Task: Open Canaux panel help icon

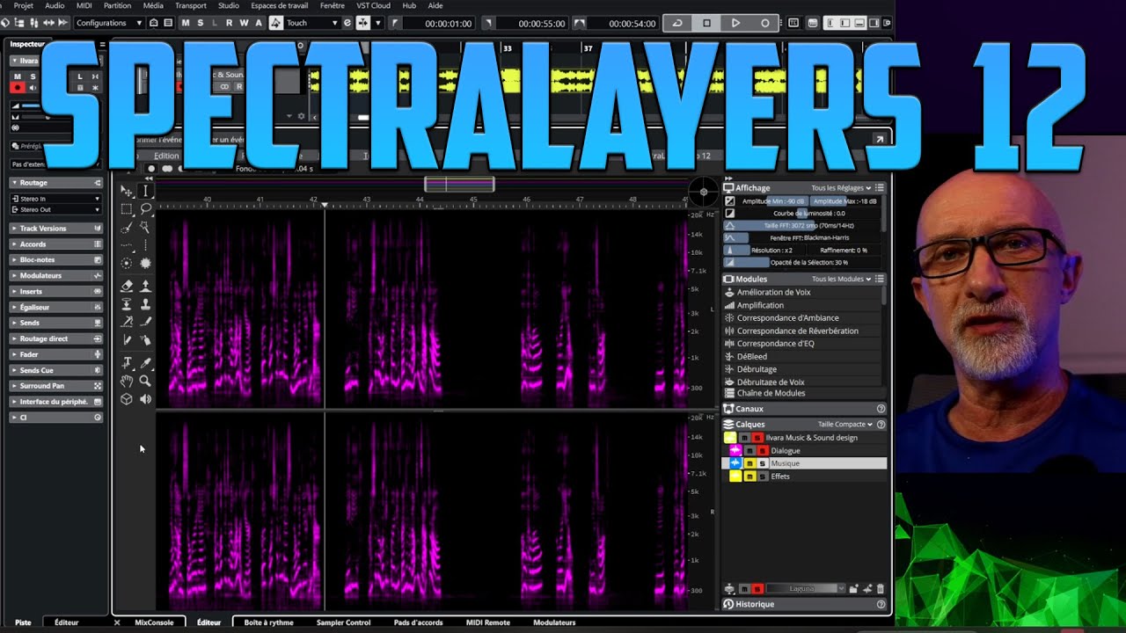Action: tap(881, 409)
